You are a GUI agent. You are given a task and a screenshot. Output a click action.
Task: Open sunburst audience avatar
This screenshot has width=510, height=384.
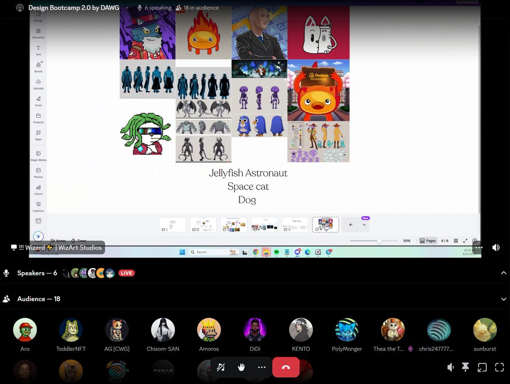pyautogui.click(x=485, y=330)
